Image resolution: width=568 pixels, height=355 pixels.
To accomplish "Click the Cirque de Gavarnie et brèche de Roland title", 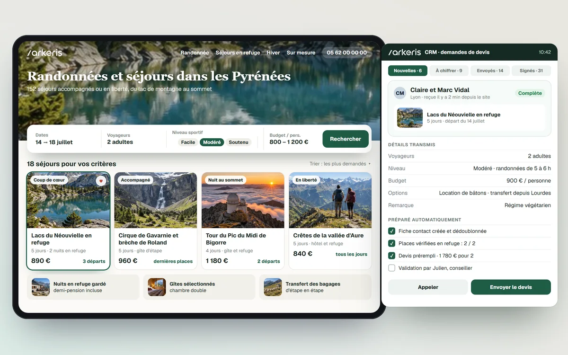I will click(x=149, y=239).
